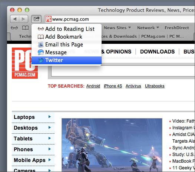Viewport: 195px width, 172px height.
Task: Expand the Tablets category arrow
Action: pos(50,138)
